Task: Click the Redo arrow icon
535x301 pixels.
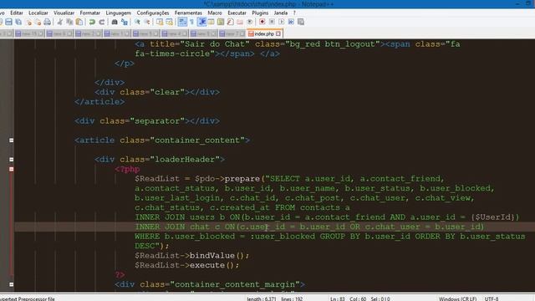Action: point(102,22)
